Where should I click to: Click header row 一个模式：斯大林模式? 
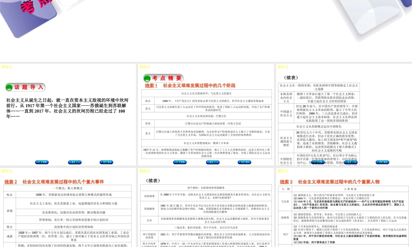(x=68, y=188)
